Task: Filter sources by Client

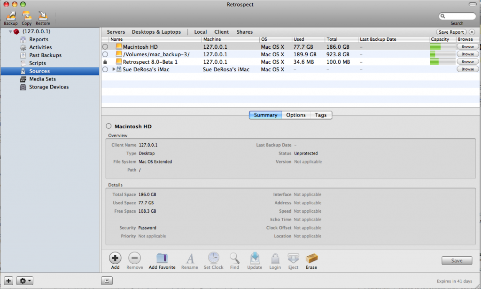Action: (222, 32)
